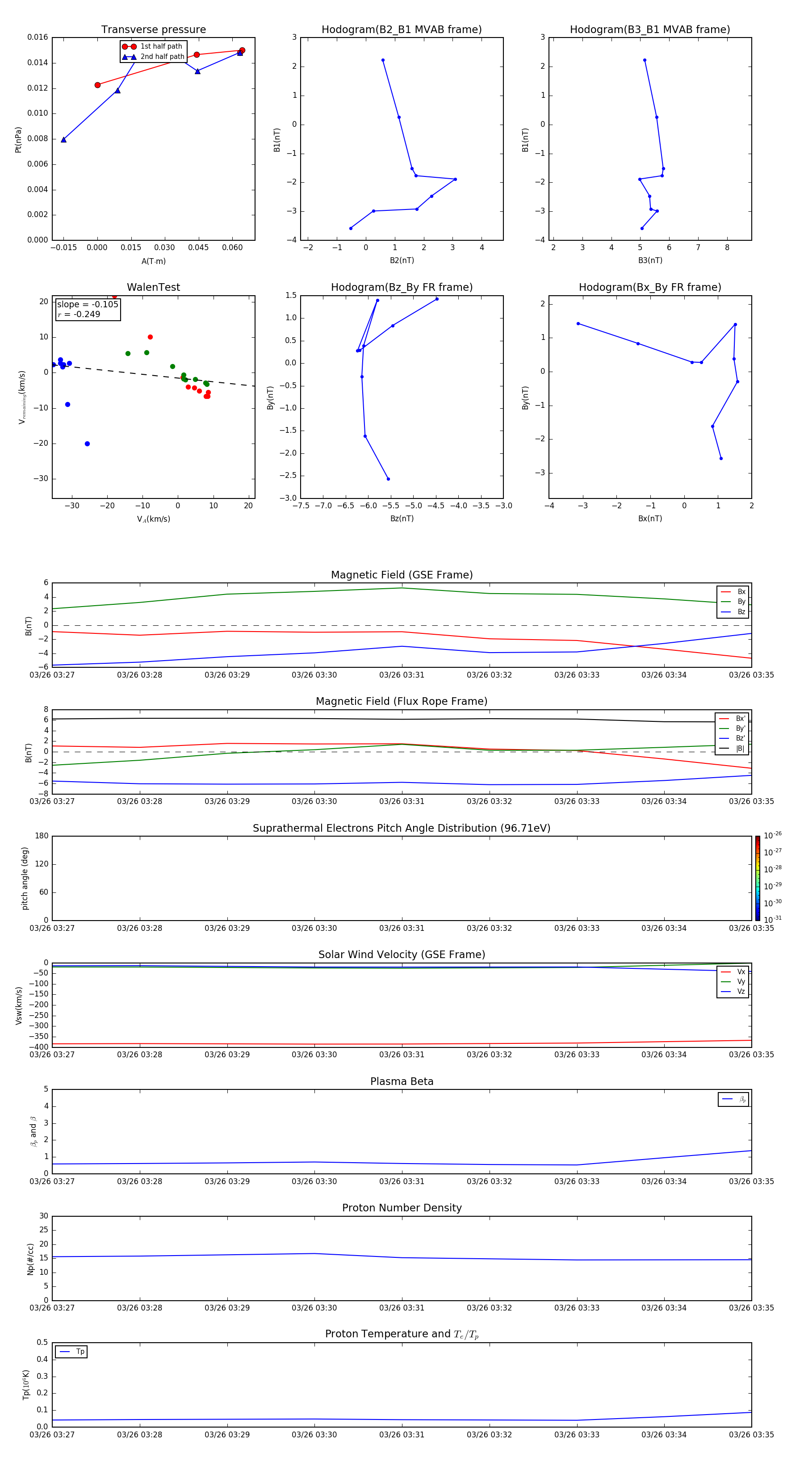This screenshot has height=1474, width=804.
Task: Click the 'Proton Temperature and Te/Tp' title
Action: (x=402, y=1334)
